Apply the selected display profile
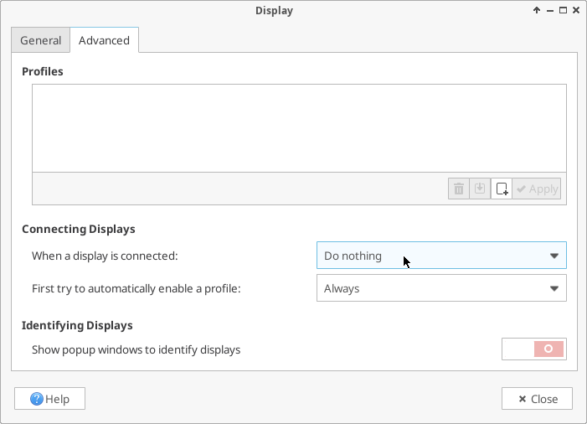 point(537,189)
